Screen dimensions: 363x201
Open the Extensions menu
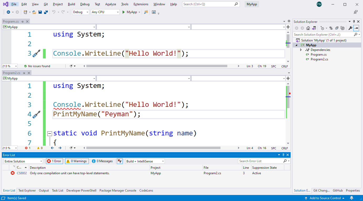(141, 4)
